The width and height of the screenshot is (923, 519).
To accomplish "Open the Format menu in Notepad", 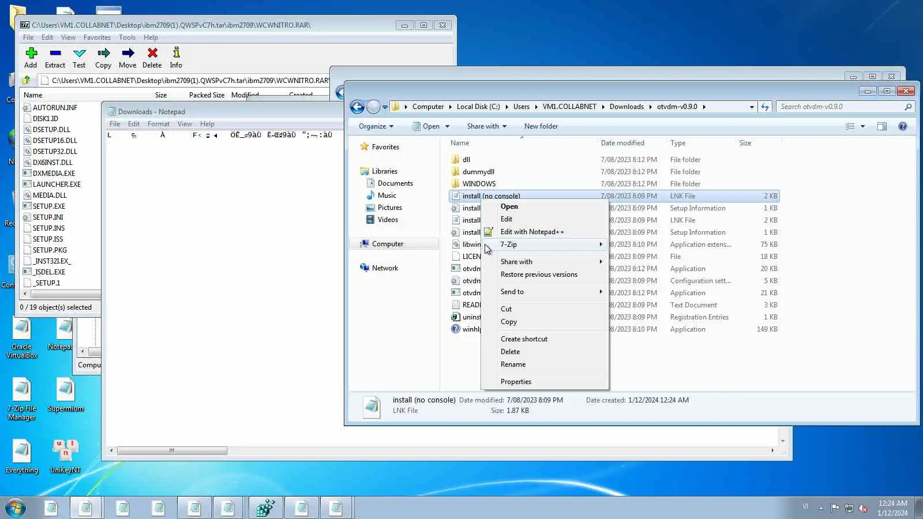I will click(159, 124).
